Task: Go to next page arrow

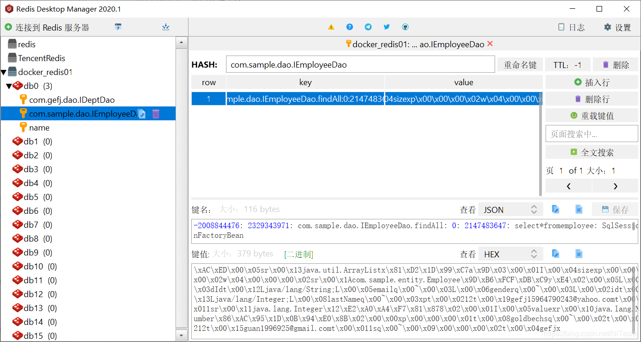Action: [x=616, y=186]
